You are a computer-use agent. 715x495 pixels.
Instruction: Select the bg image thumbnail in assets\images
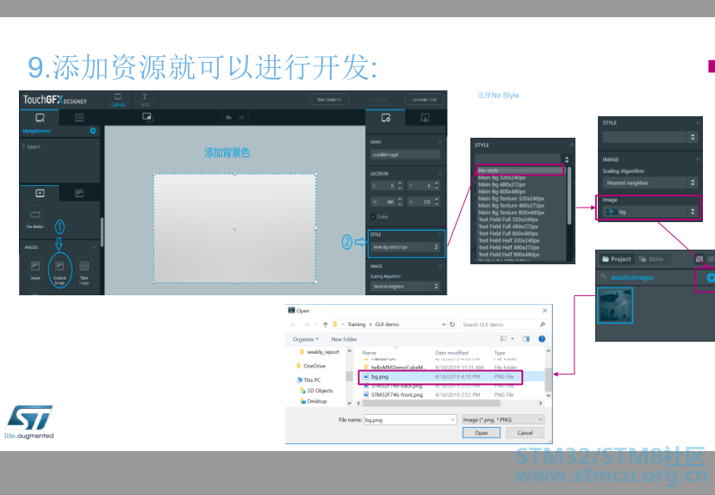615,306
